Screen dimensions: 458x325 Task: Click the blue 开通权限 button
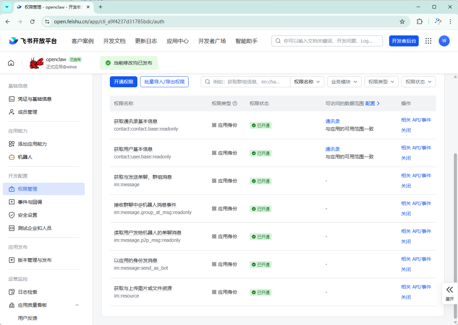coord(123,82)
